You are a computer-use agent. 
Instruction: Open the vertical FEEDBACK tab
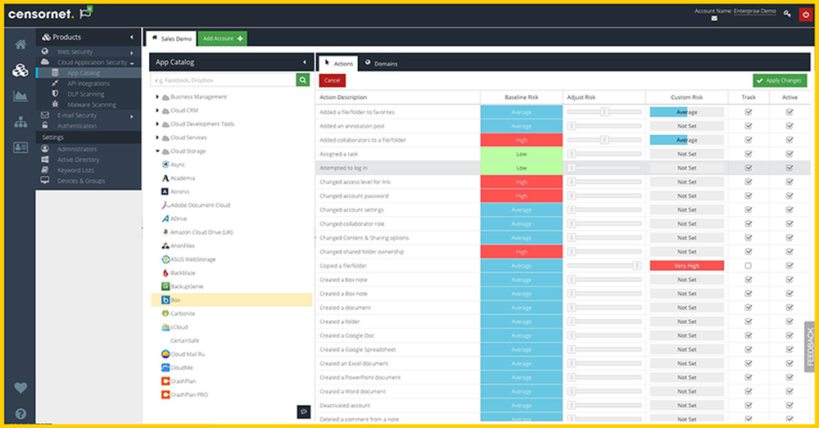810,347
